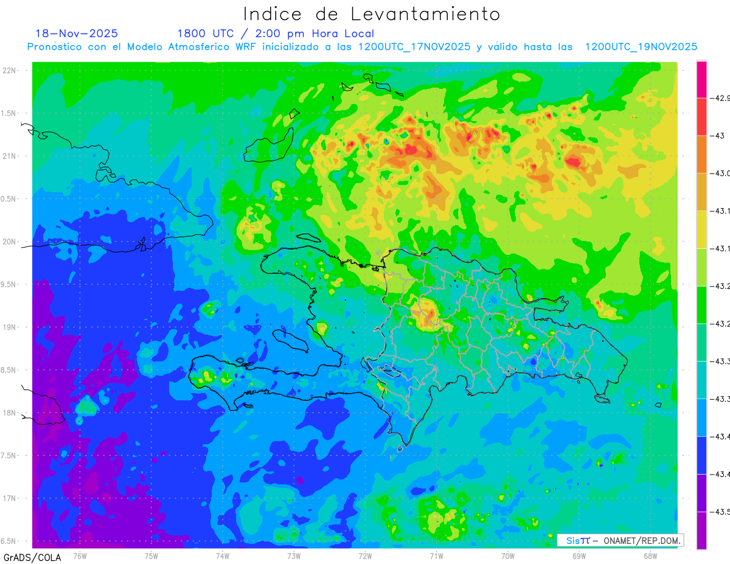This screenshot has width=730, height=564.
Task: Click the "72W" longitude label
Action: click(365, 555)
